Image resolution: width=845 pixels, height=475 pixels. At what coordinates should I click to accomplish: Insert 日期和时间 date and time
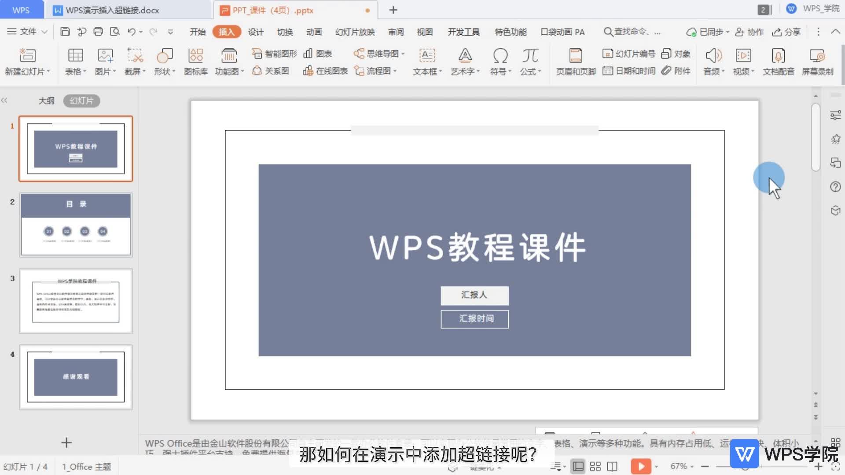tap(629, 71)
